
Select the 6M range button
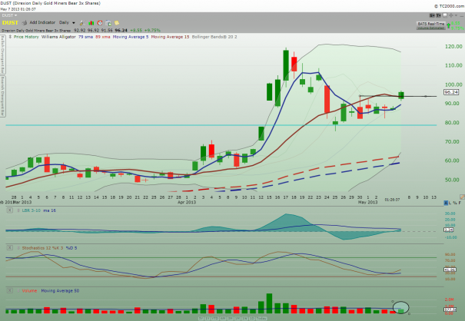(223, 319)
